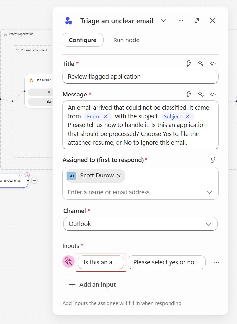Open the input row more options ellipsis

pyautogui.click(x=216, y=262)
